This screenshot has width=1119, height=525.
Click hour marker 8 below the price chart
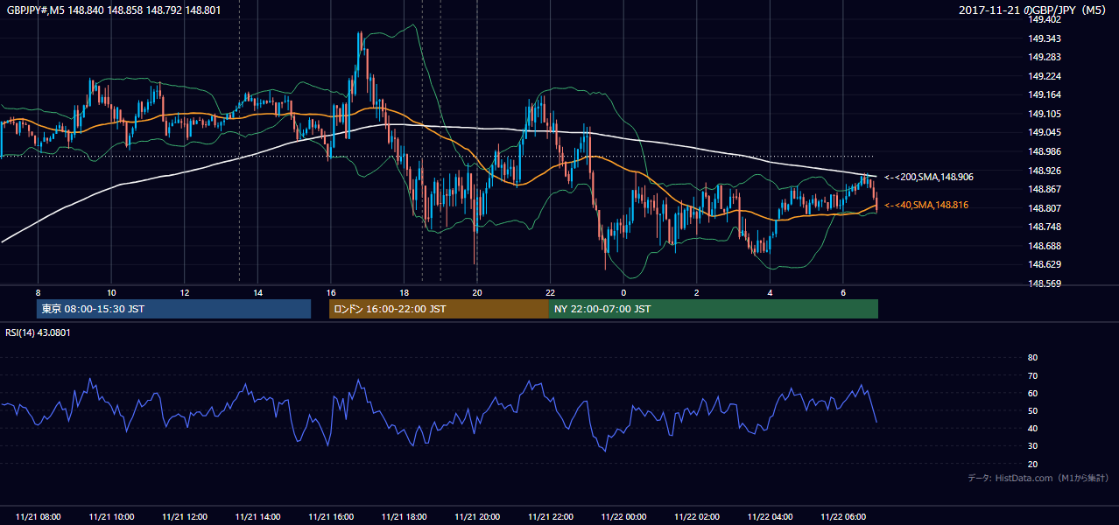coord(38,292)
